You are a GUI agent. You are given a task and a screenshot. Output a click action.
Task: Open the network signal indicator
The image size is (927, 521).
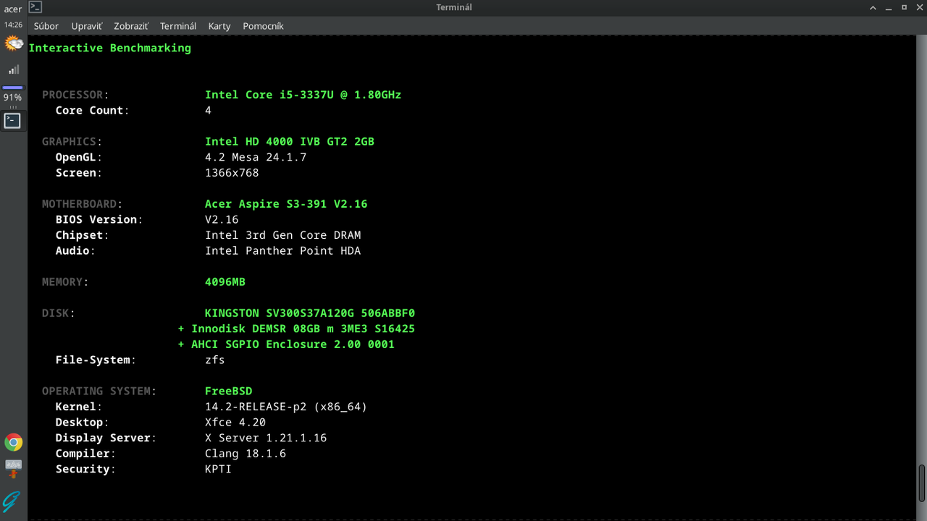[x=13, y=70]
